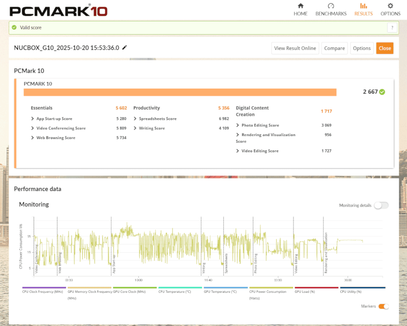The height and width of the screenshot is (326, 407).
Task: Click View Result Online button
Action: pyautogui.click(x=295, y=48)
